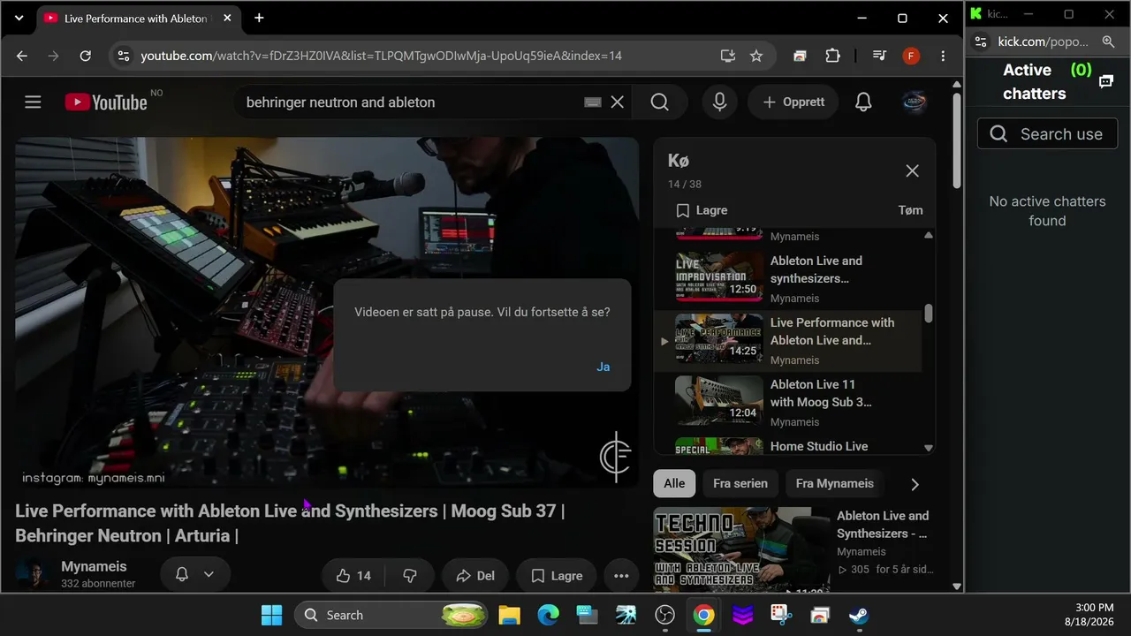This screenshot has width=1131, height=636.
Task: Open Chrome tab search dropdown
Action: (x=19, y=18)
